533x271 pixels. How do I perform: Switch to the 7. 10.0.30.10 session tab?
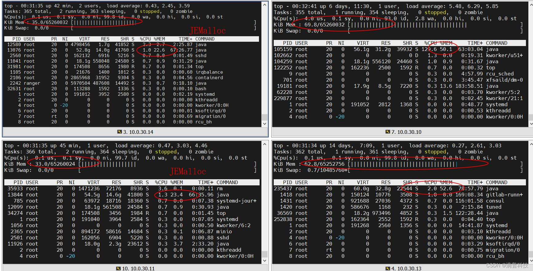[x=403, y=132]
